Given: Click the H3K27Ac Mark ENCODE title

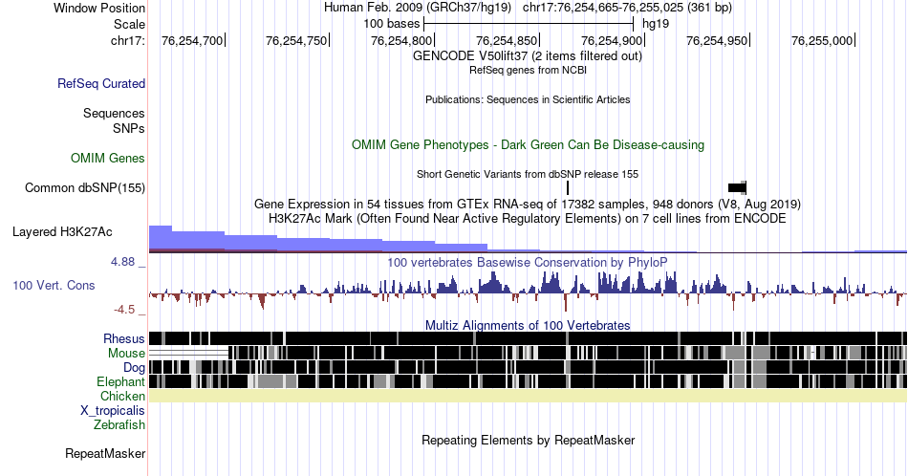Looking at the screenshot, I should (x=528, y=219).
